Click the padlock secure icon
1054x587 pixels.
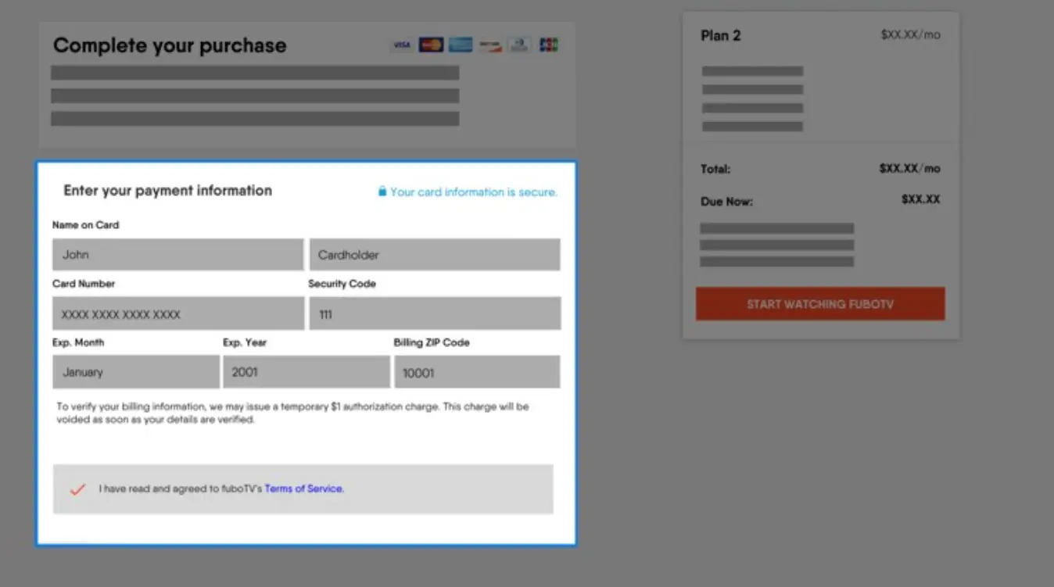point(382,191)
